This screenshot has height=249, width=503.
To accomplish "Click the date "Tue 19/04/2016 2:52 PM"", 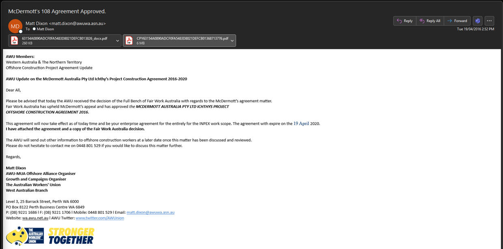I will coord(475,29).
